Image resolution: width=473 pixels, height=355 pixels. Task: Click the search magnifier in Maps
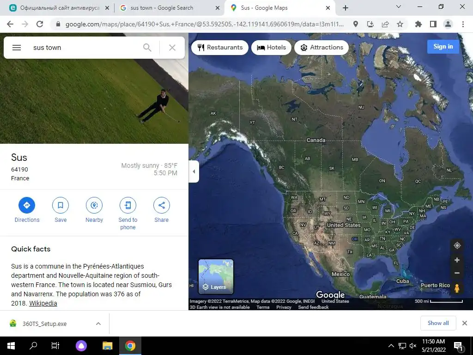pos(147,48)
